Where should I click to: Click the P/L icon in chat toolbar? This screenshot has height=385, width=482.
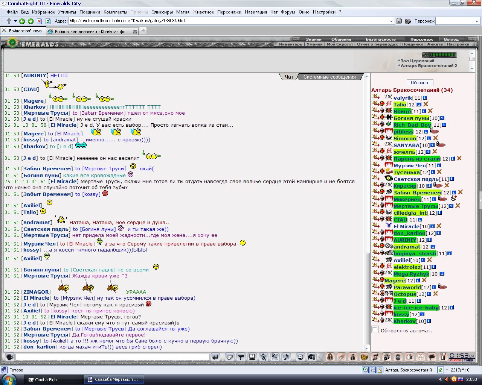[x=275, y=357]
